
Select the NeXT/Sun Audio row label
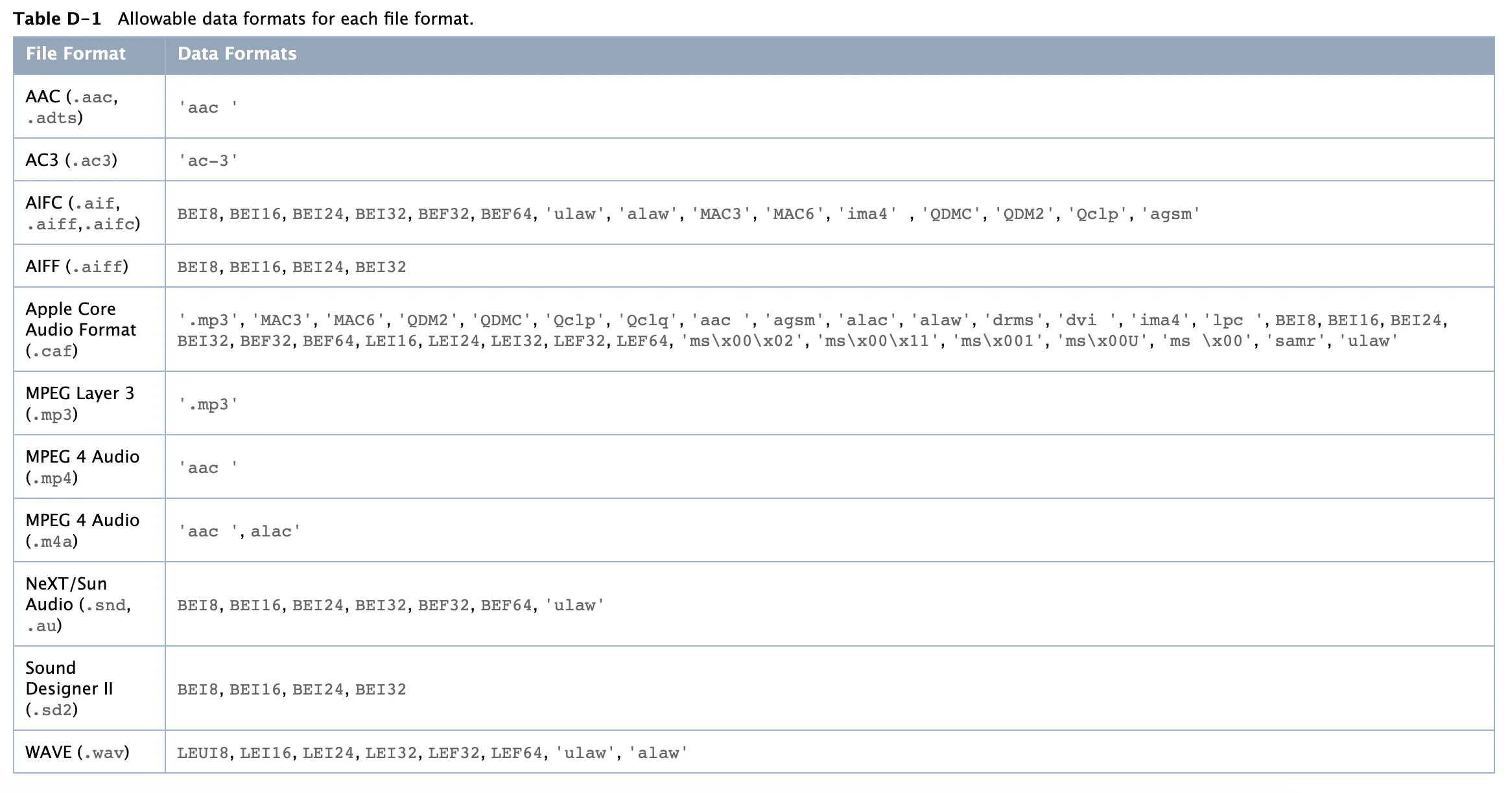click(78, 604)
